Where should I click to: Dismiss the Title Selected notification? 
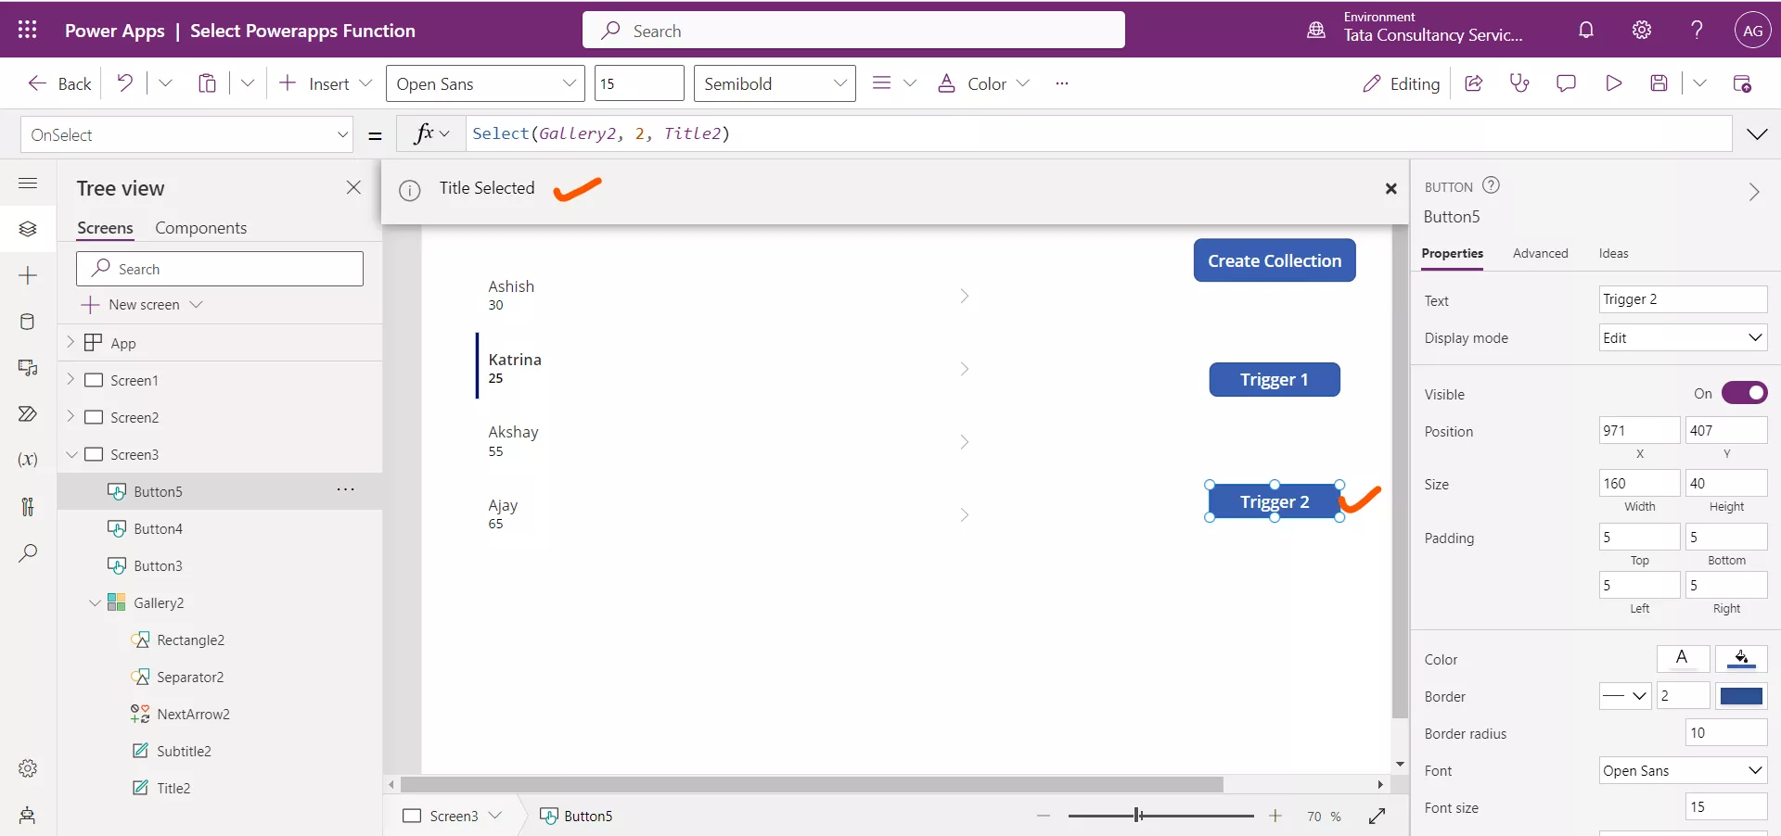[1390, 189]
